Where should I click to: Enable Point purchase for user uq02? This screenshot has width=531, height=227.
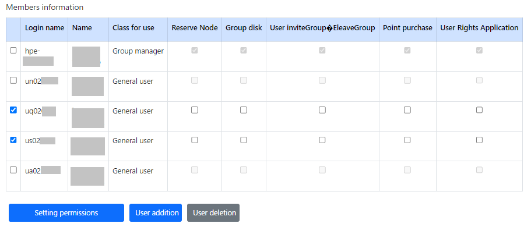pyautogui.click(x=407, y=110)
